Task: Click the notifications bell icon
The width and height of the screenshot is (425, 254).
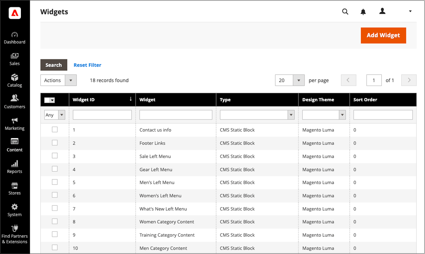Action: [x=363, y=11]
